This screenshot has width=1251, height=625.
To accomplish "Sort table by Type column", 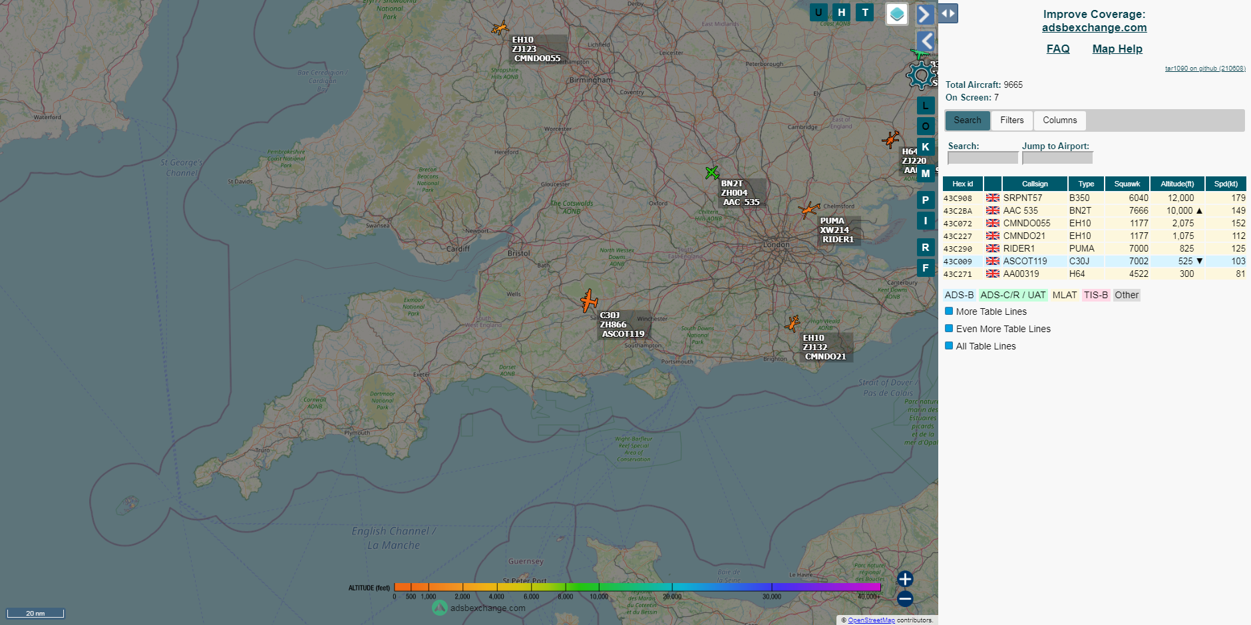I will tap(1086, 184).
